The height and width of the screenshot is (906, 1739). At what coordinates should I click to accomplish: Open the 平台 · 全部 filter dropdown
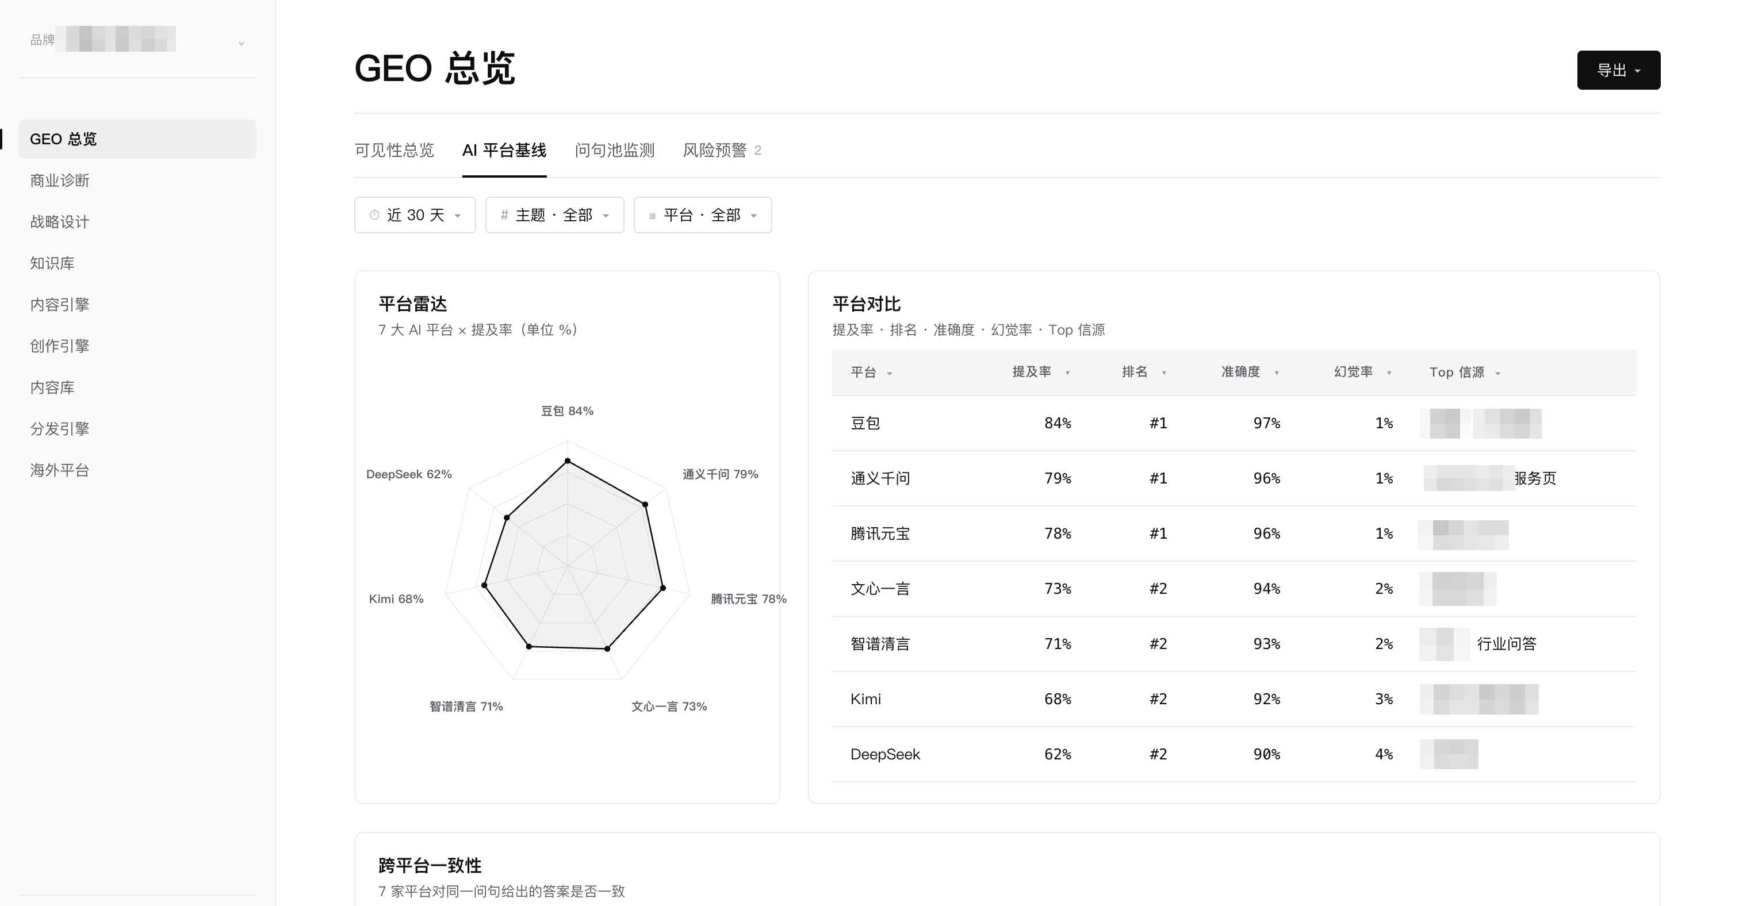703,215
